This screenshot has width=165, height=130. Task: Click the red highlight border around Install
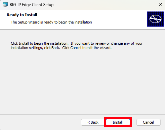(118, 118)
